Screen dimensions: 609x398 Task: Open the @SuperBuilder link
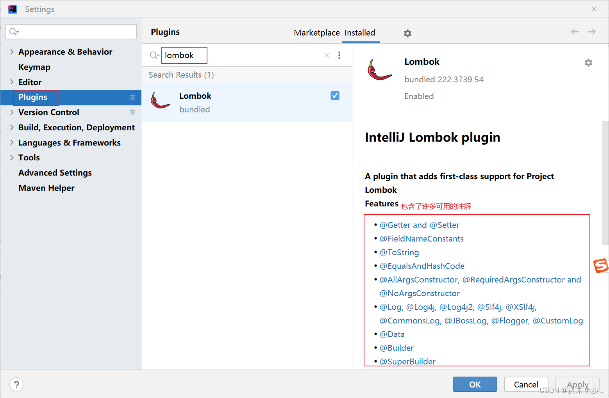click(407, 362)
